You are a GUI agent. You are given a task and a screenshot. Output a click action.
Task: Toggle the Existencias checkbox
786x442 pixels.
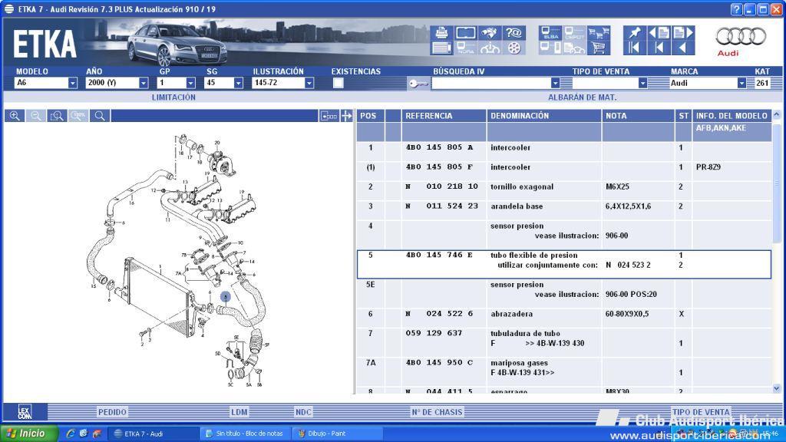coord(339,83)
